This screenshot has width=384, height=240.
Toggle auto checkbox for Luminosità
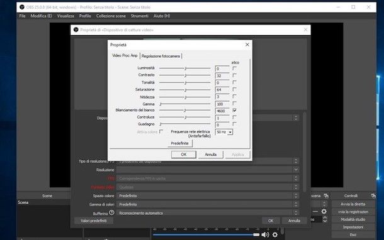tap(234, 68)
